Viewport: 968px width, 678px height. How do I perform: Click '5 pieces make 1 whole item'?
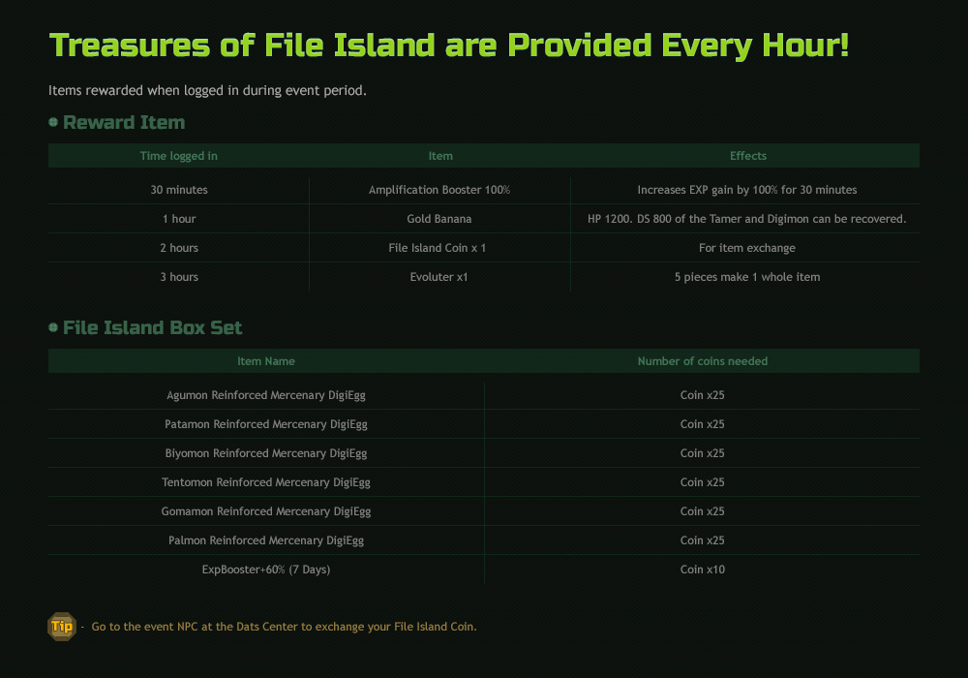[x=747, y=277]
